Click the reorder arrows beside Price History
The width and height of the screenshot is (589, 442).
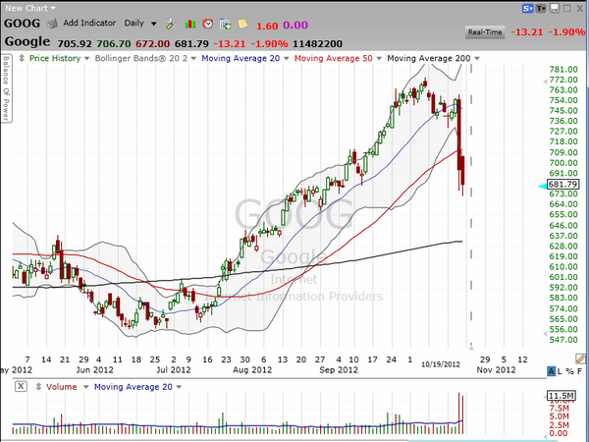(22, 58)
